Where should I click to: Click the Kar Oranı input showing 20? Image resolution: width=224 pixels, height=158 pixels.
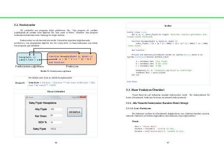point(56,115)
